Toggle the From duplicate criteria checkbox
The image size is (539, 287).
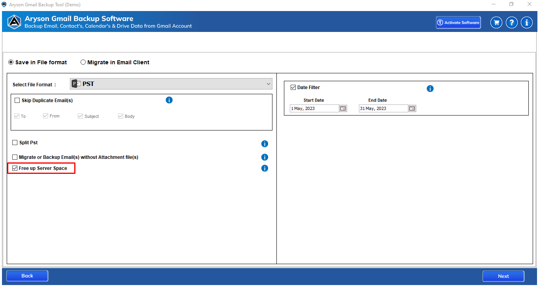tap(45, 116)
